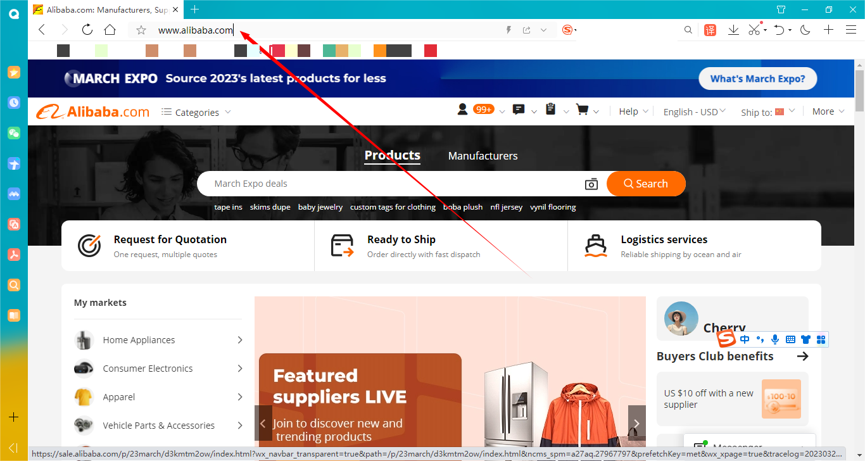Open the browser hamburger menu
This screenshot has height=461, width=865.
851,30
